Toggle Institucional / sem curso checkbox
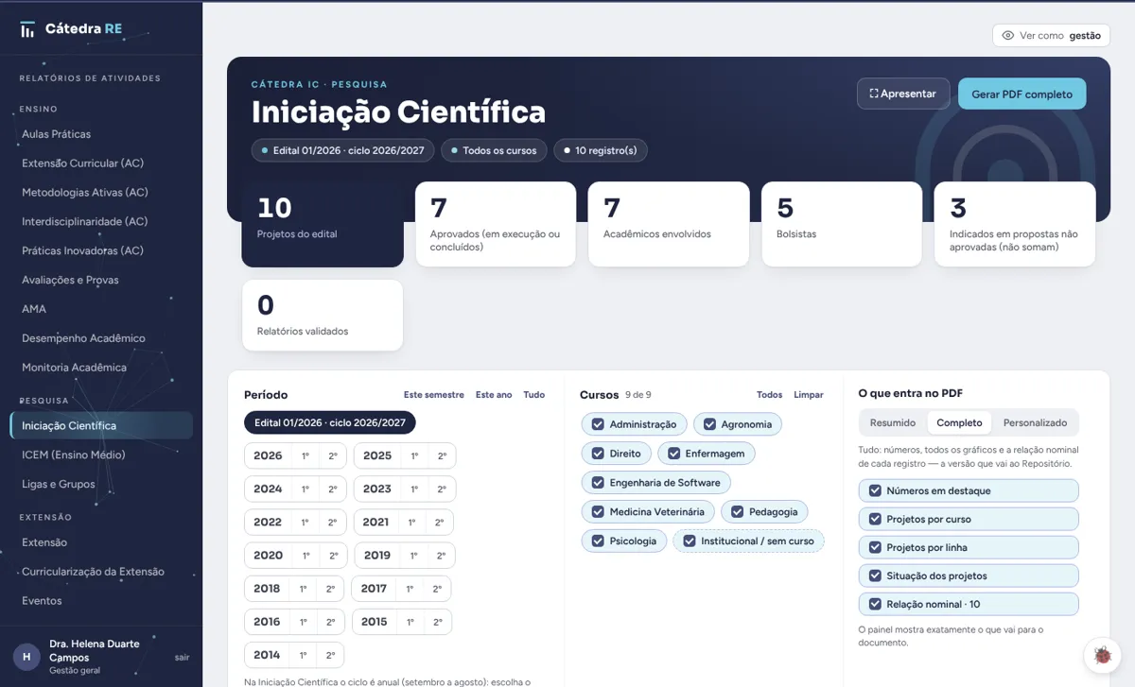Image resolution: width=1135 pixels, height=687 pixels. coord(690,541)
